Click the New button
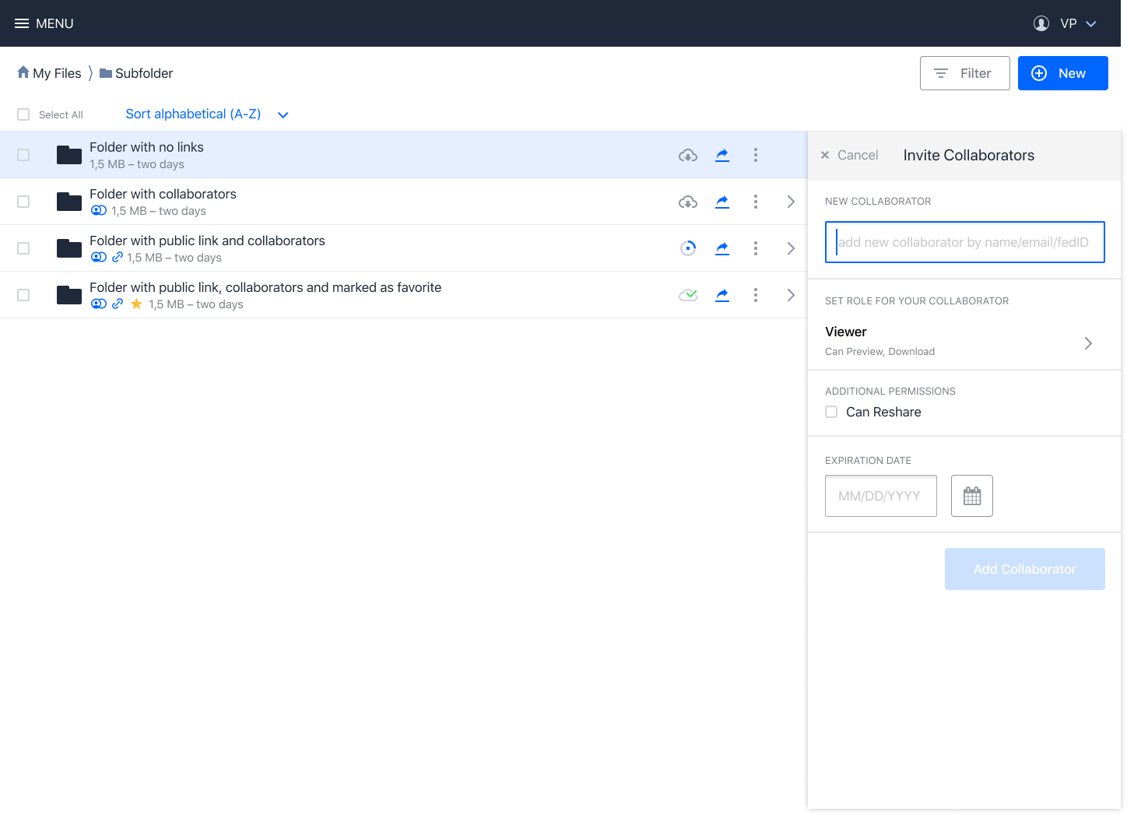Viewport: 1127px width, 815px height. click(1063, 73)
